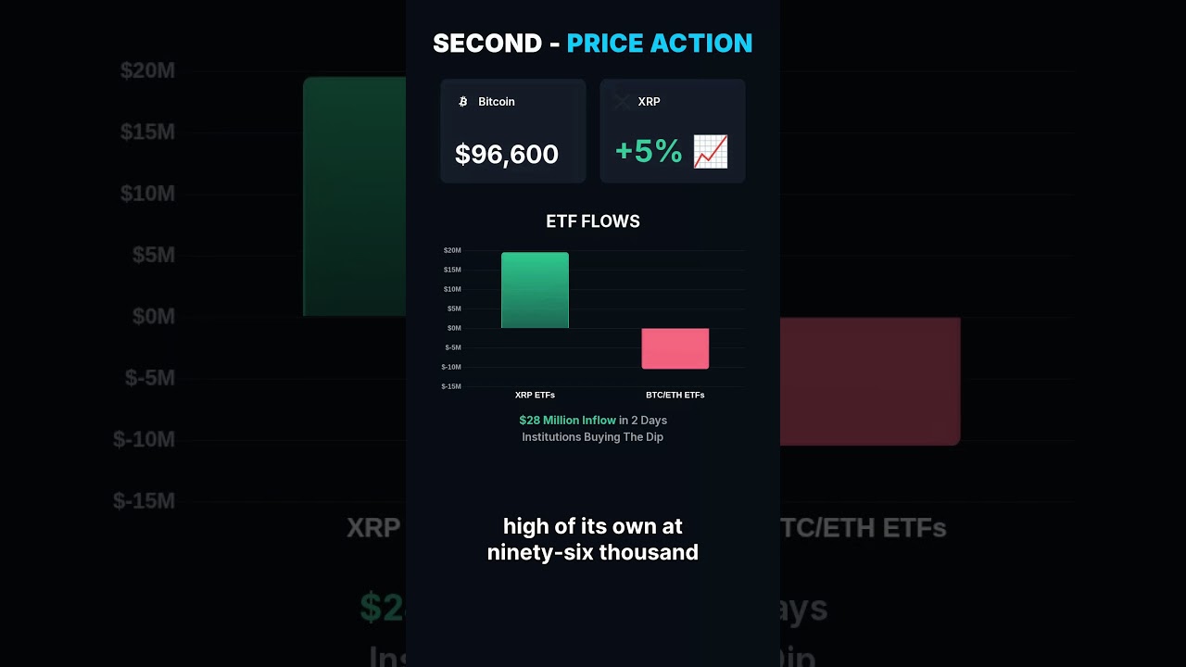Screen dimensions: 1186x667
Task: Click the red BTC/ETH ETFs bar
Action: pos(675,348)
